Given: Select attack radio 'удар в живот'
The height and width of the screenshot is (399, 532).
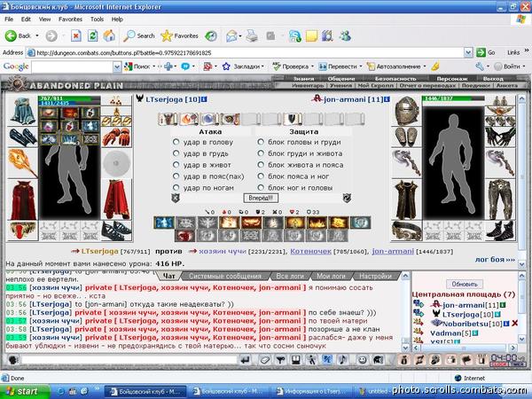Looking at the screenshot, I should pyautogui.click(x=176, y=165).
